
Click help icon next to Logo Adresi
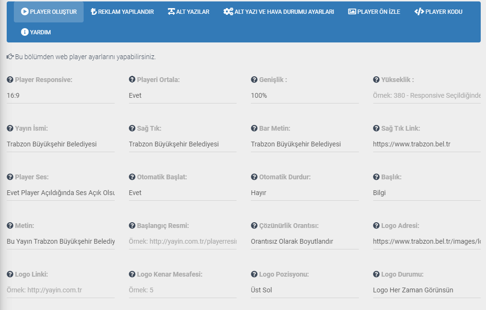click(x=376, y=226)
